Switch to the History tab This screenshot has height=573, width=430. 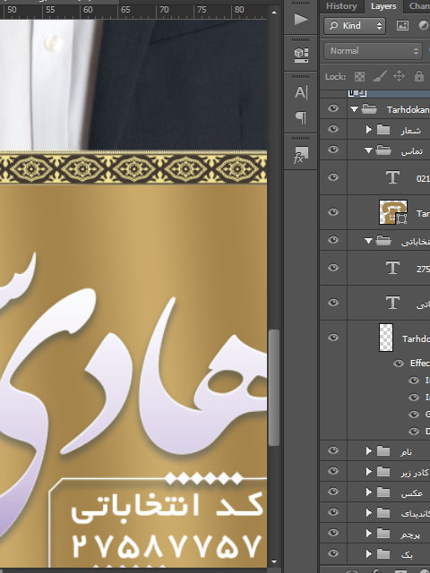click(x=341, y=6)
